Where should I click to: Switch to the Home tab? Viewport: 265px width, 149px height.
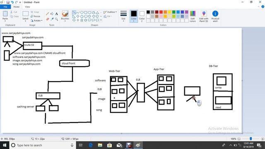(17, 7)
